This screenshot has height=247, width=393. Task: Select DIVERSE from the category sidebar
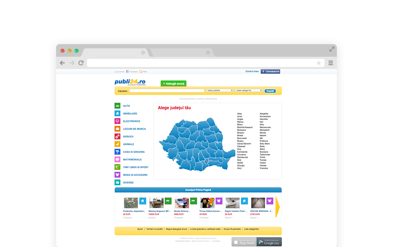coord(128,183)
